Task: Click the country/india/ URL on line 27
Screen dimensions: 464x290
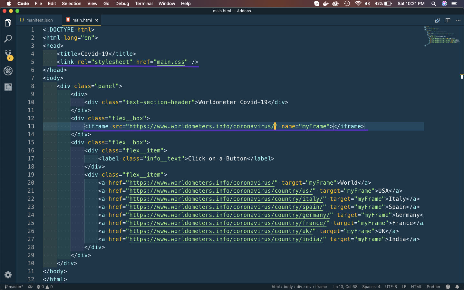Action: coord(226,239)
